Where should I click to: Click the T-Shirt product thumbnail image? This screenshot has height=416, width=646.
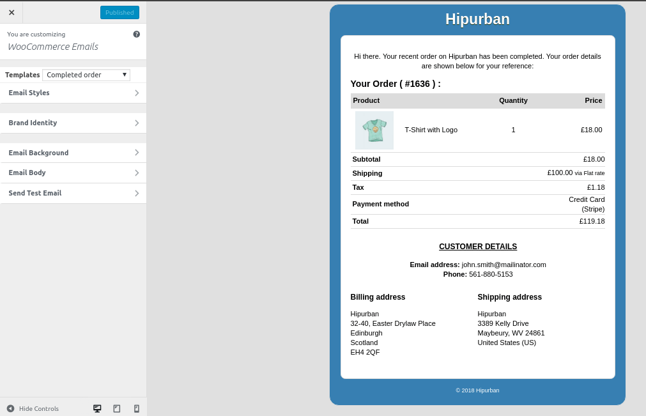click(374, 130)
